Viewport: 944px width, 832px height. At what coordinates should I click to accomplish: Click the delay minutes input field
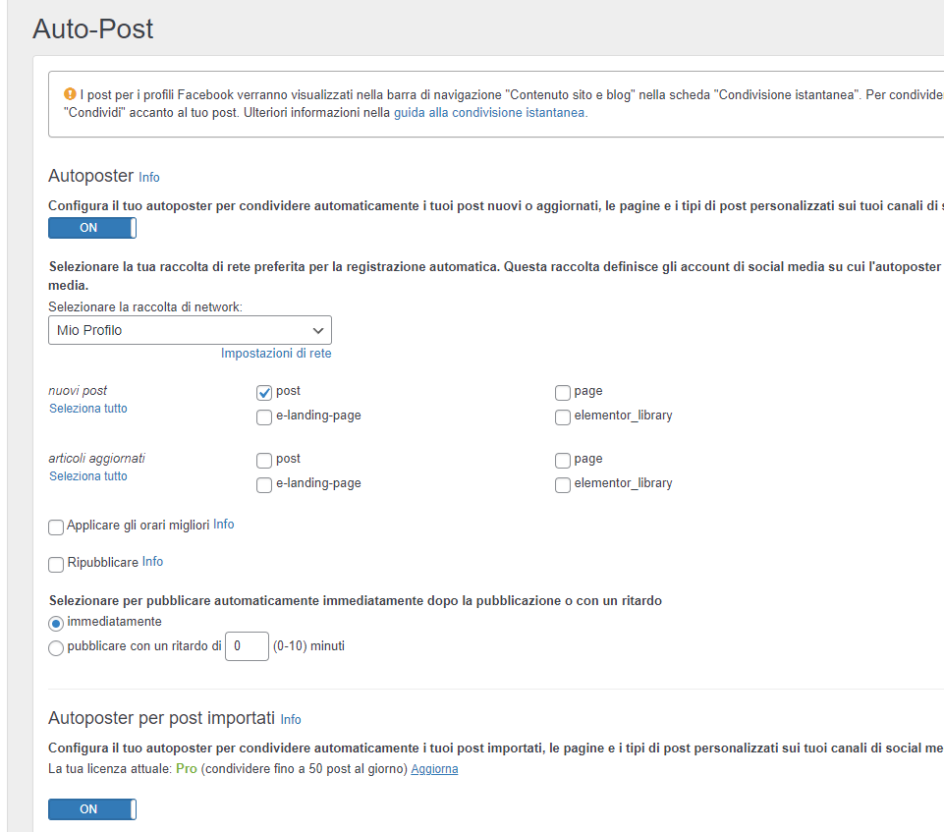coord(247,646)
